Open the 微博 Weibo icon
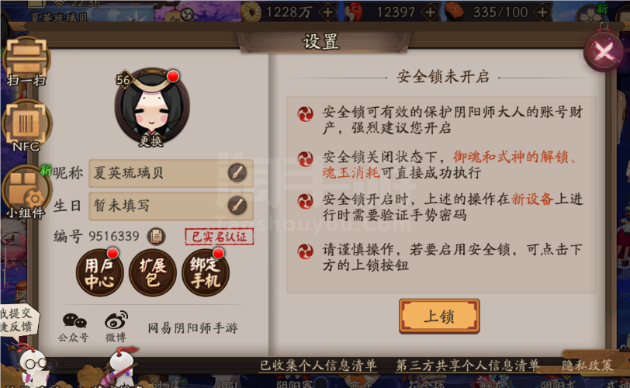The height and width of the screenshot is (388, 630). [116, 327]
